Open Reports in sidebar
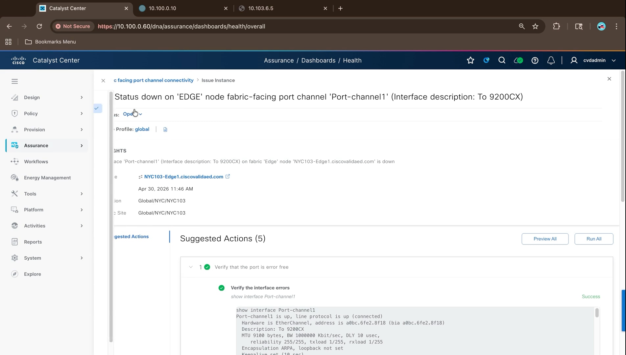 click(33, 242)
